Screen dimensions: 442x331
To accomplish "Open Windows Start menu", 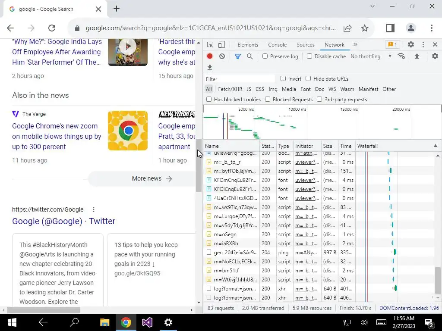I will pyautogui.click(x=12, y=322).
